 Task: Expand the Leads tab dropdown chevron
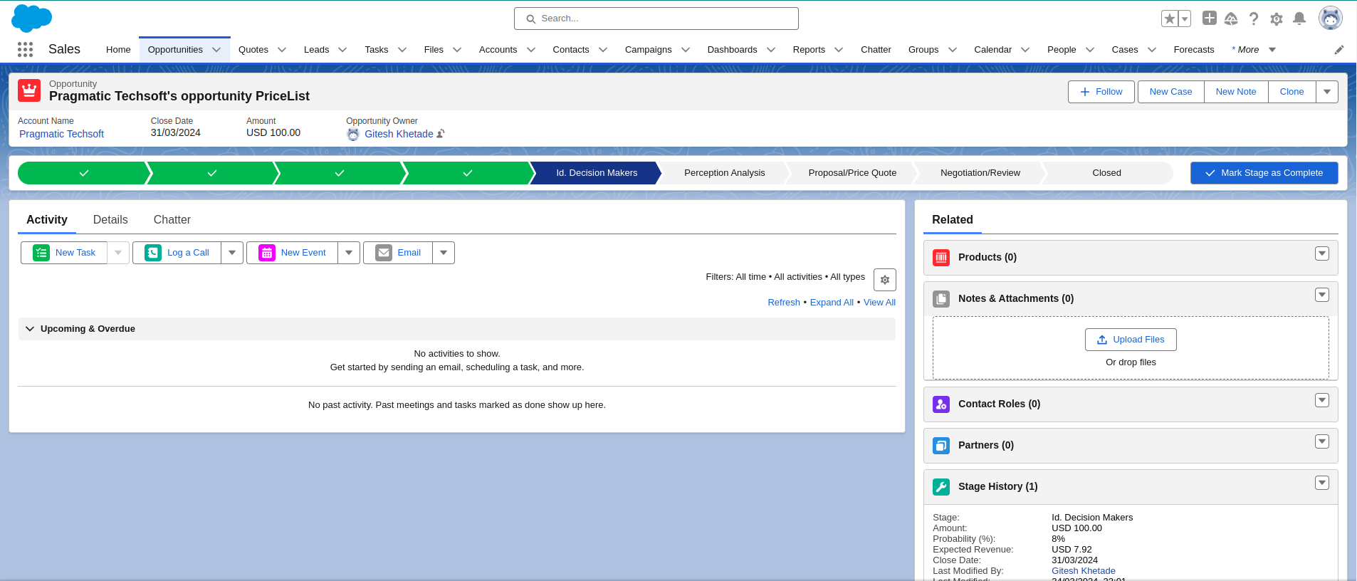[342, 50]
